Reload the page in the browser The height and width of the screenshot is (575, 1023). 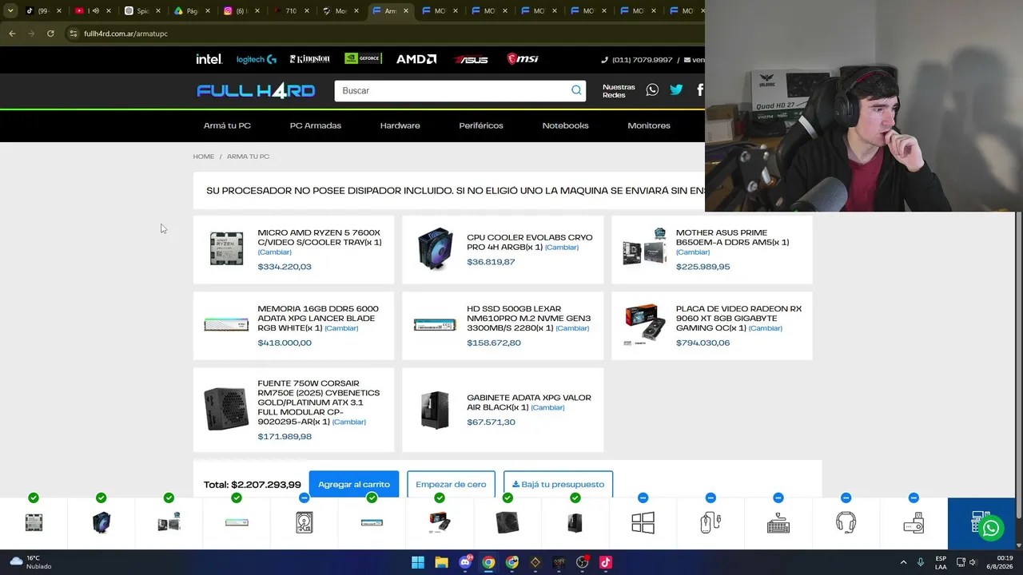50,34
